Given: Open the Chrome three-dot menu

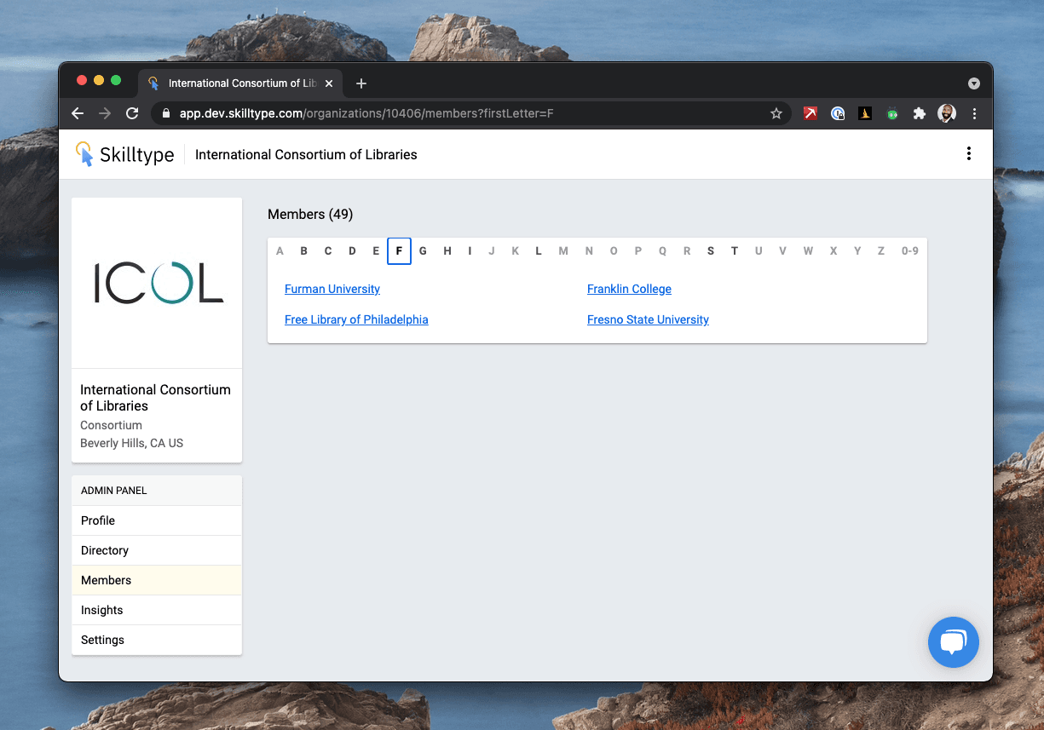Looking at the screenshot, I should (974, 113).
